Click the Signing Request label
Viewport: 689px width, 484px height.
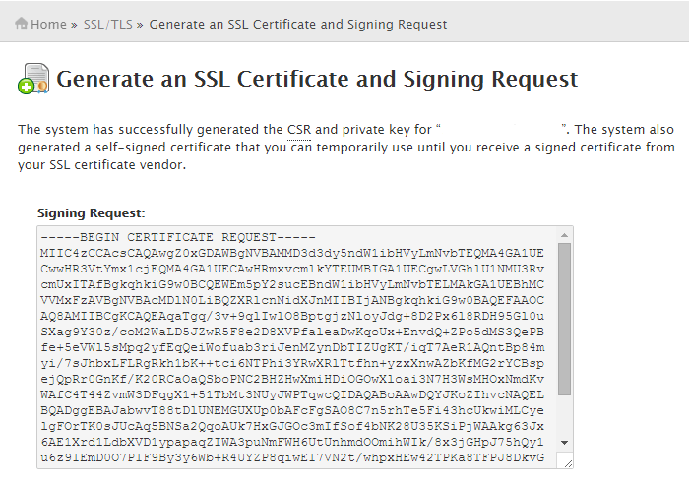(x=91, y=212)
